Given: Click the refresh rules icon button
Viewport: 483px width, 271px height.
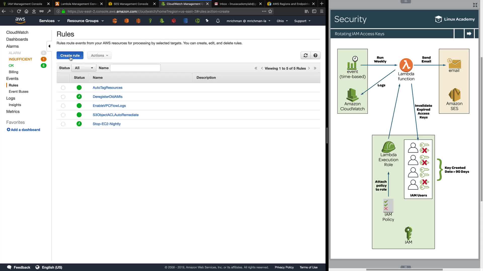Looking at the screenshot, I should tap(305, 55).
